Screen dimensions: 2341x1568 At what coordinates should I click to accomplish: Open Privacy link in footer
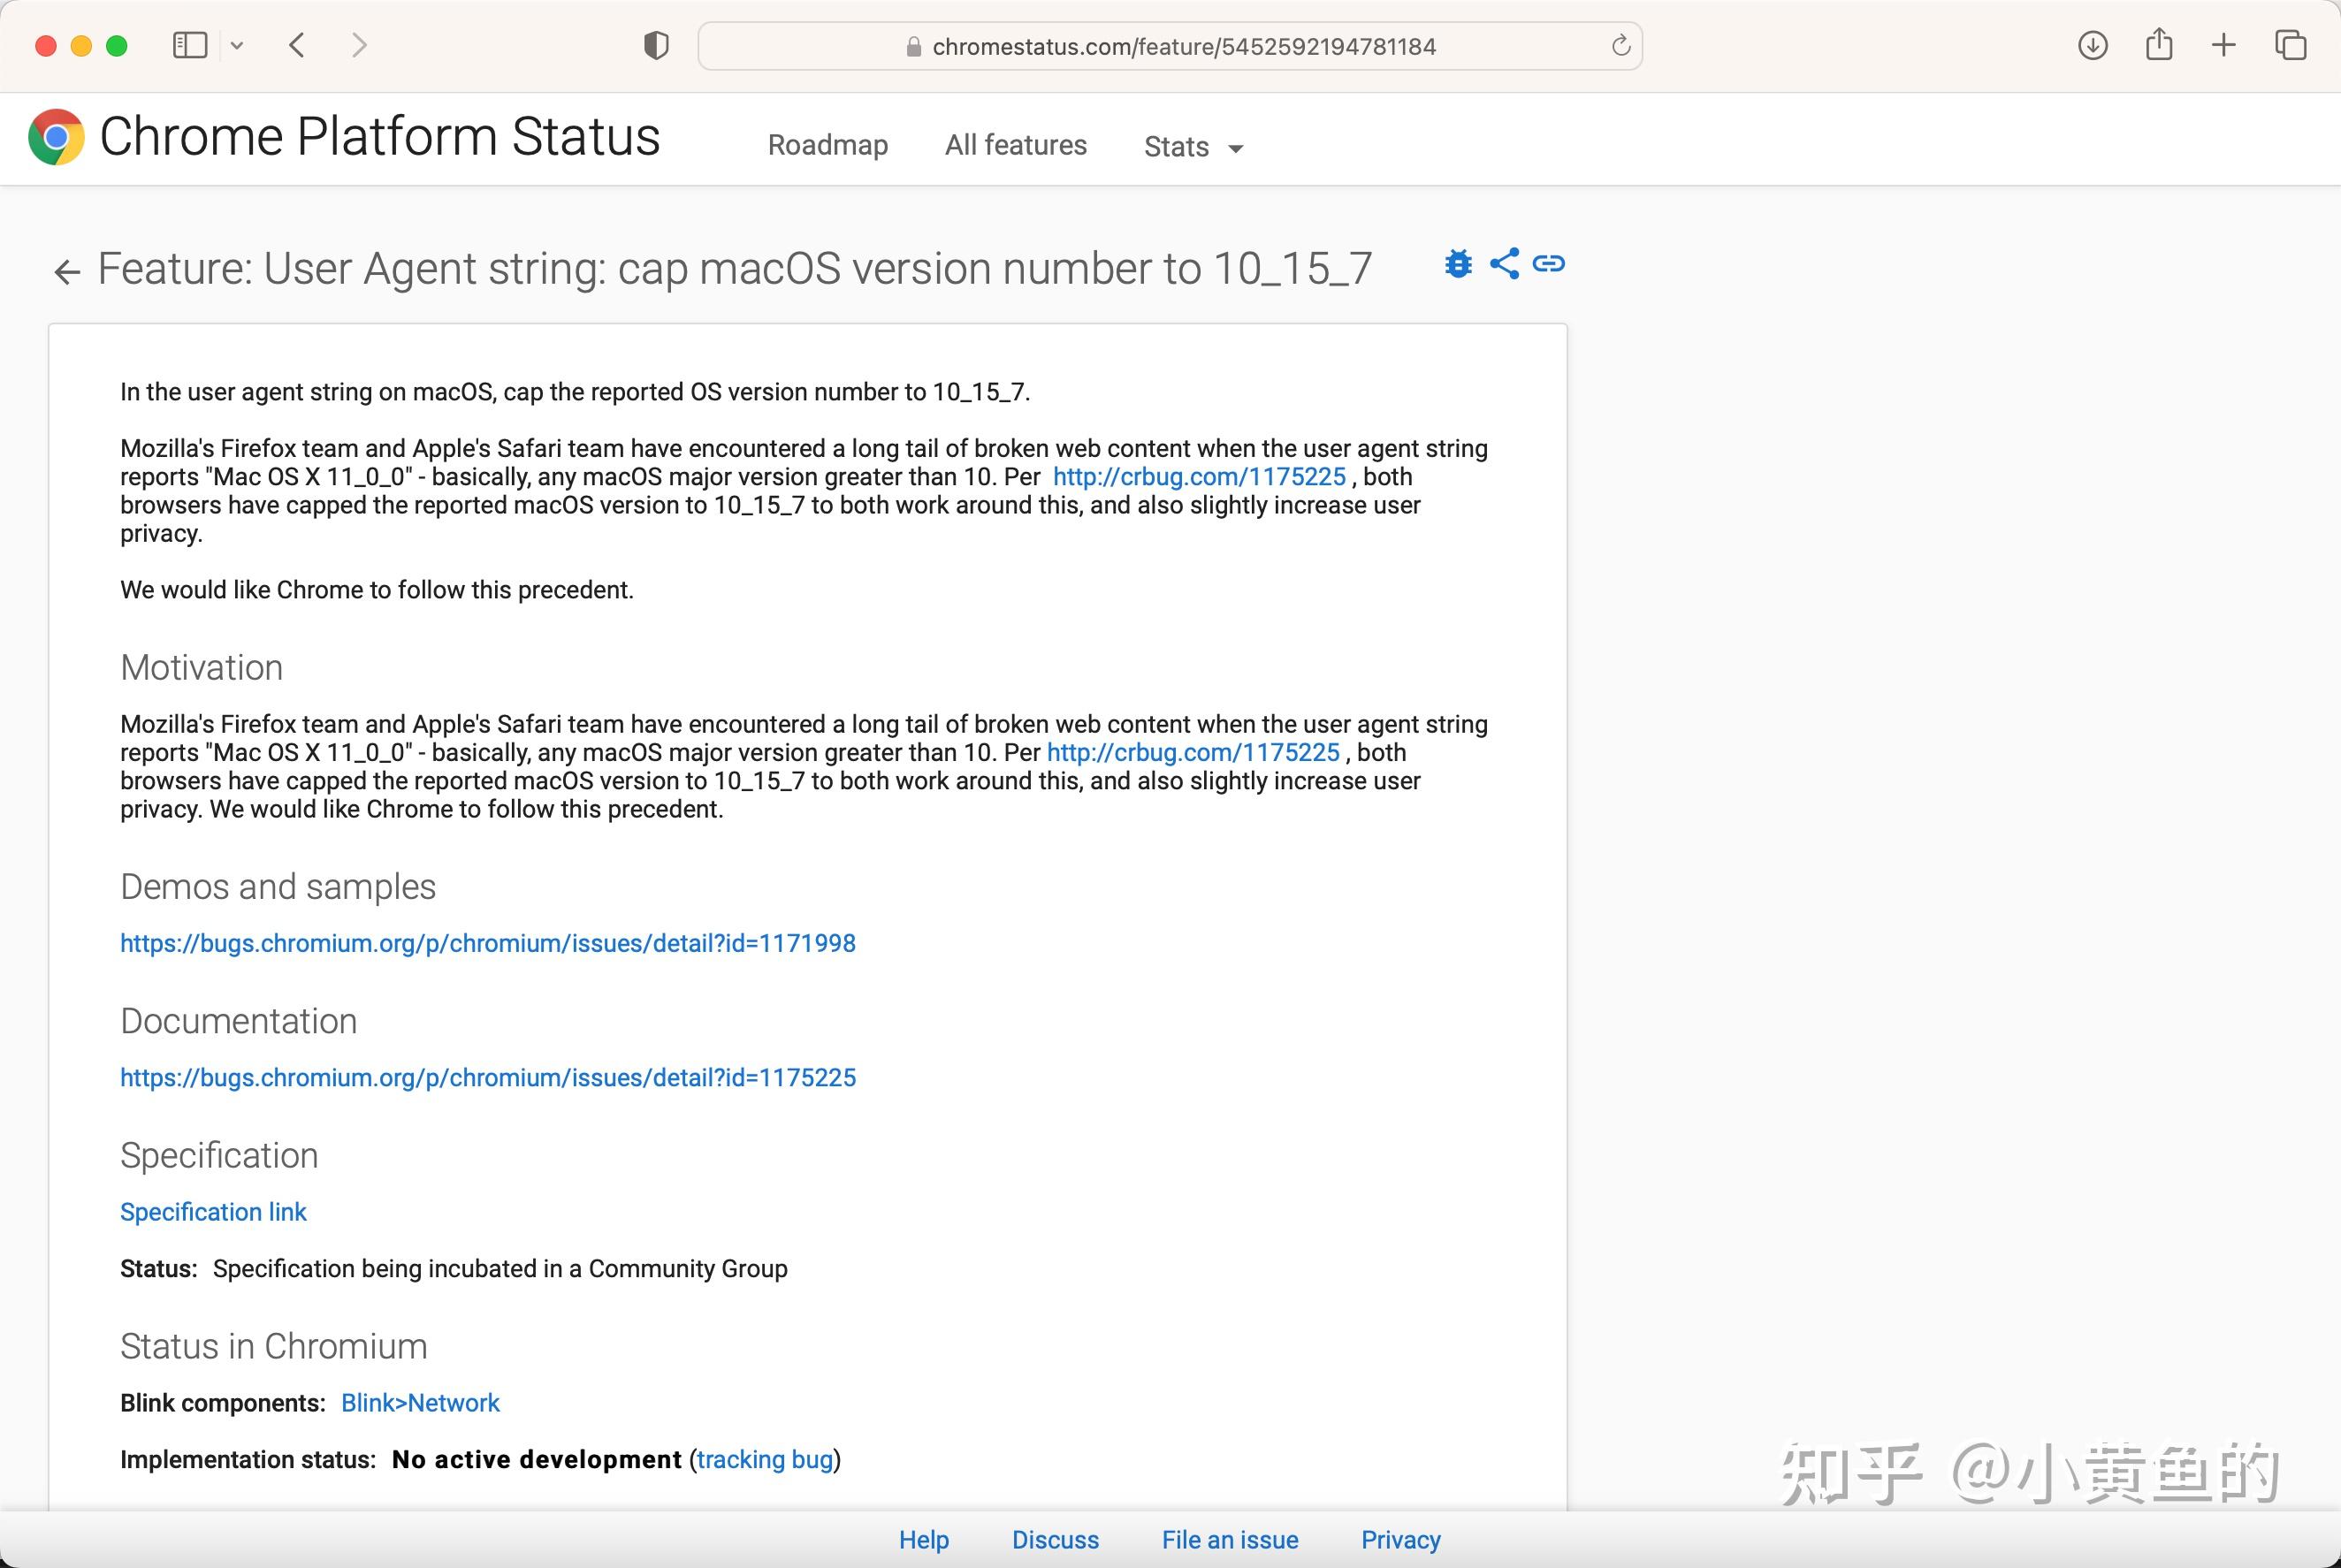(1401, 1540)
